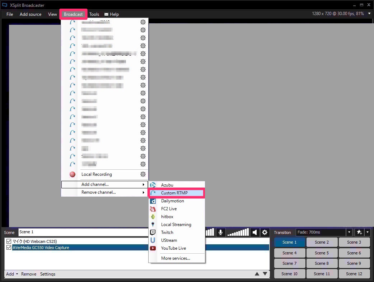Screen dimensions: 374x282
Task: Switch to Scene 12
Action: tap(354, 274)
